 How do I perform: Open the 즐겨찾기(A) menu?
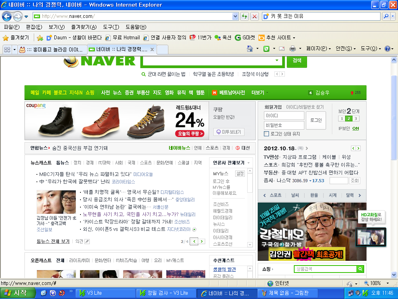(x=84, y=27)
